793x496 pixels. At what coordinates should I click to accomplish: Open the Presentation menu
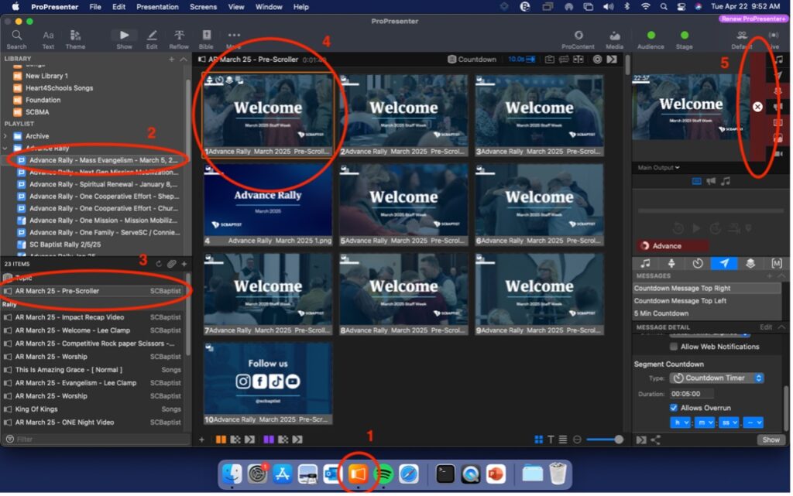click(x=157, y=6)
